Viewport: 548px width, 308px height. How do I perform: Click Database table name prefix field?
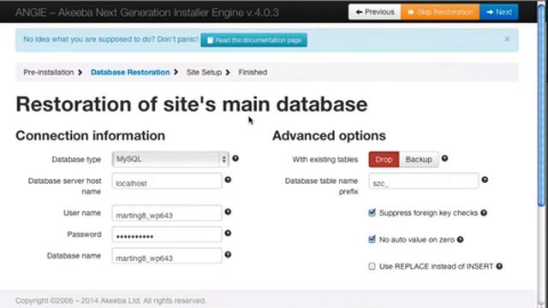pyautogui.click(x=424, y=181)
